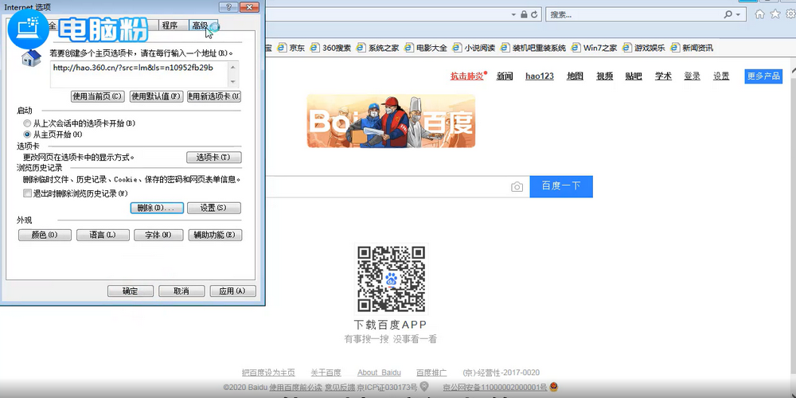The height and width of the screenshot is (398, 796).
Task: Open the 高级 tab in Internet Options
Action: (201, 25)
